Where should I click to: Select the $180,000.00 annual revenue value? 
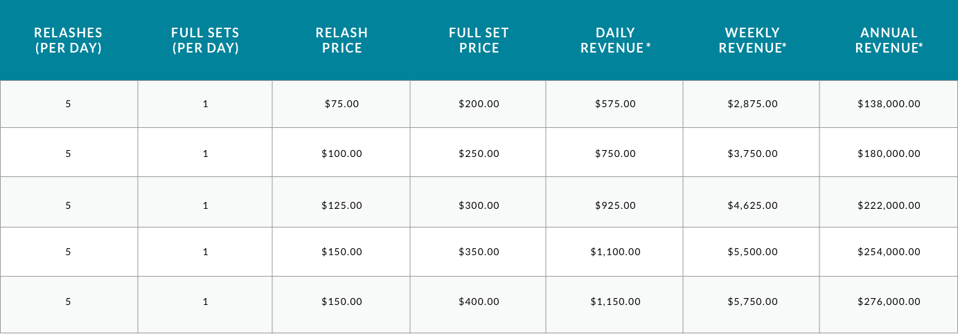click(x=889, y=154)
